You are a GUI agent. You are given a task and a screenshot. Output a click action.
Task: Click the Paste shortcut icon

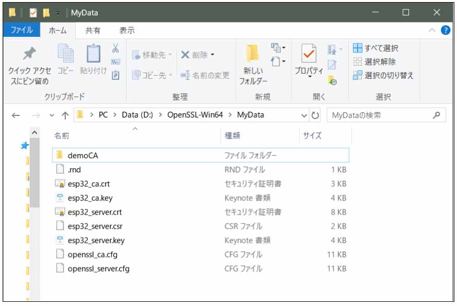coord(116,75)
